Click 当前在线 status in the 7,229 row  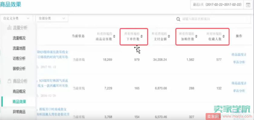pos(79,89)
